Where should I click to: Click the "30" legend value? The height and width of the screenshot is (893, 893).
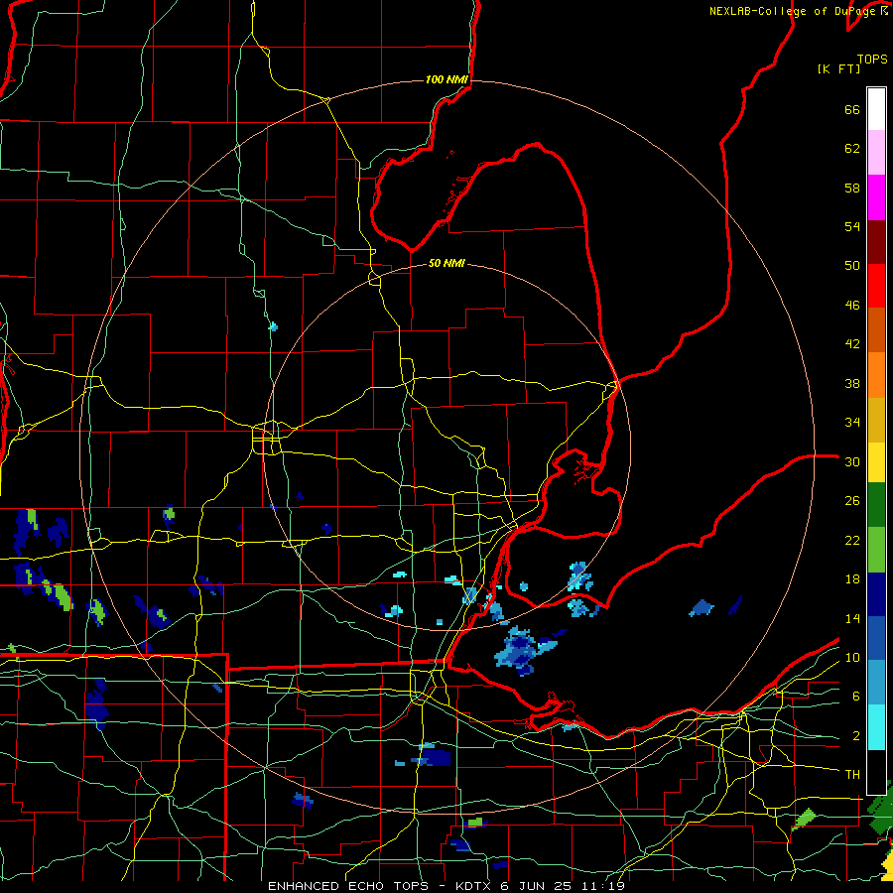852,461
